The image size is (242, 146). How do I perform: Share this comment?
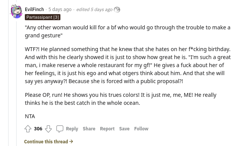(89, 129)
